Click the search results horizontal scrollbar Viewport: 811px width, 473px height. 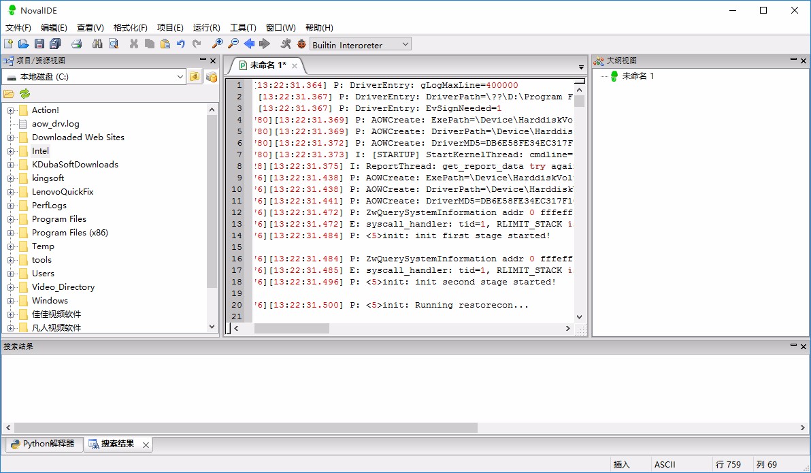pos(246,428)
